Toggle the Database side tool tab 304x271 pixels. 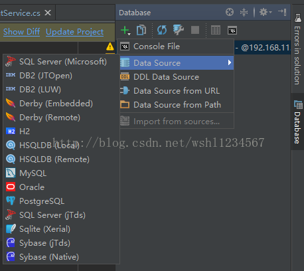297,122
